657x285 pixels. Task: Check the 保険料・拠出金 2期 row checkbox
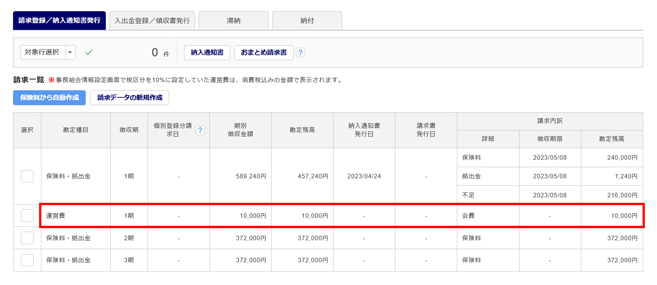point(27,238)
